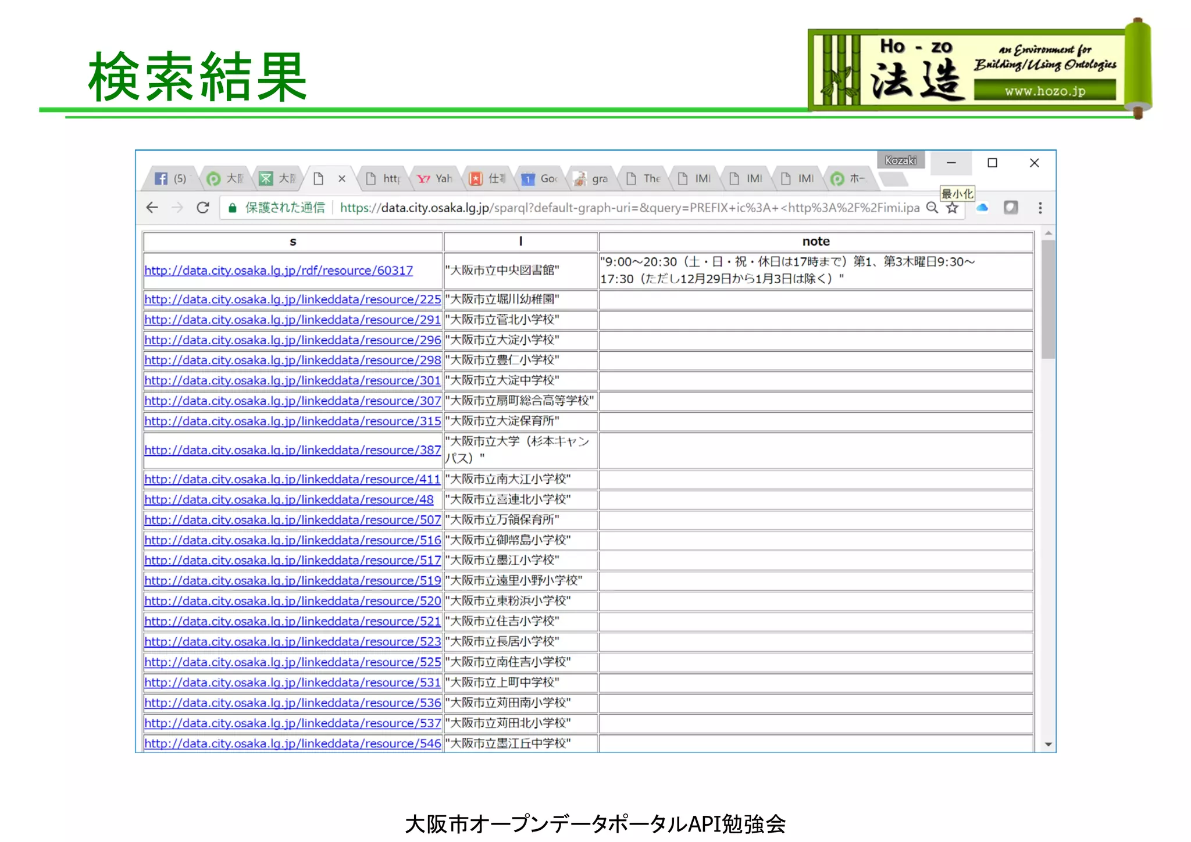The height and width of the screenshot is (842, 1191).
Task: Click the gray extension icon beside the cloud
Action: [1011, 208]
